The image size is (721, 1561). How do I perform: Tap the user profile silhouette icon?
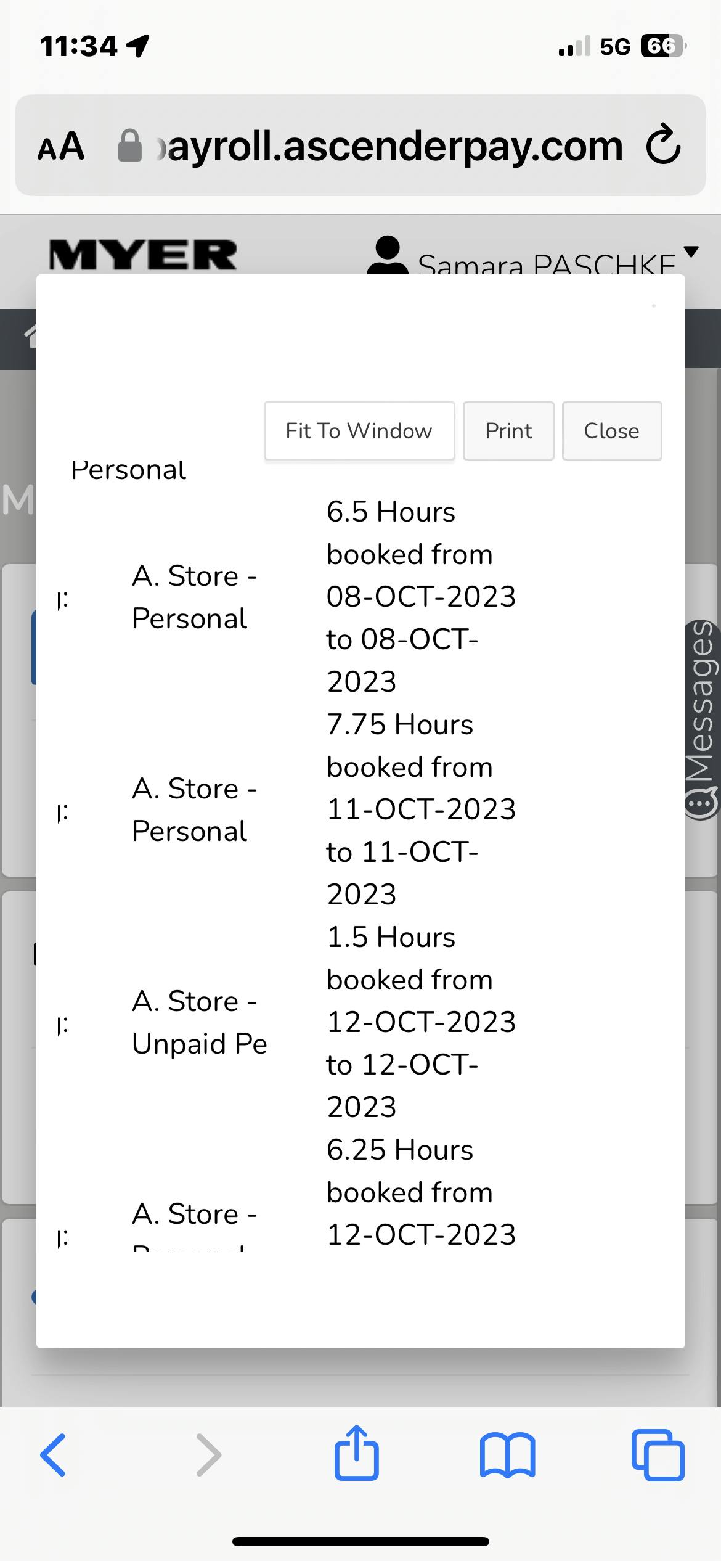(387, 255)
